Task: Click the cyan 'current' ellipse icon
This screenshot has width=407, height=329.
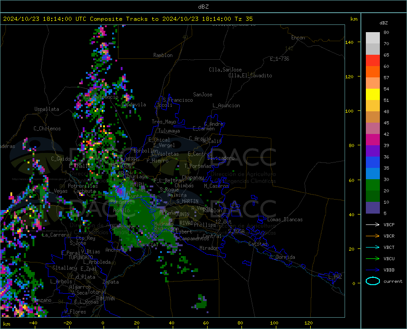Action: tap(373, 281)
